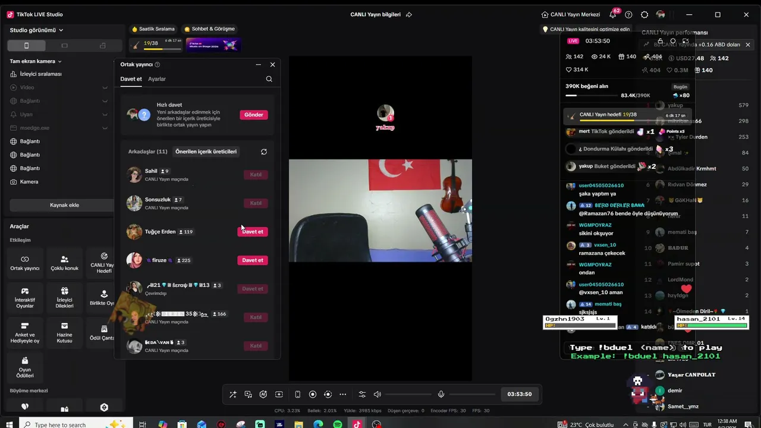
Task: Open the dashed-circle replay capture tool
Action: coord(328,394)
